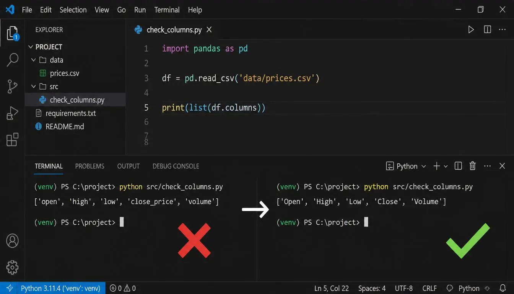The height and width of the screenshot is (294, 514).
Task: Click the remote window indicator in status bar
Action: pyautogui.click(x=10, y=288)
